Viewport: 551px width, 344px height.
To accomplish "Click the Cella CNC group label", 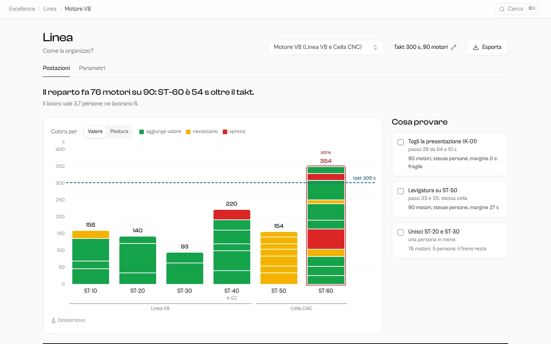I will click(302, 308).
